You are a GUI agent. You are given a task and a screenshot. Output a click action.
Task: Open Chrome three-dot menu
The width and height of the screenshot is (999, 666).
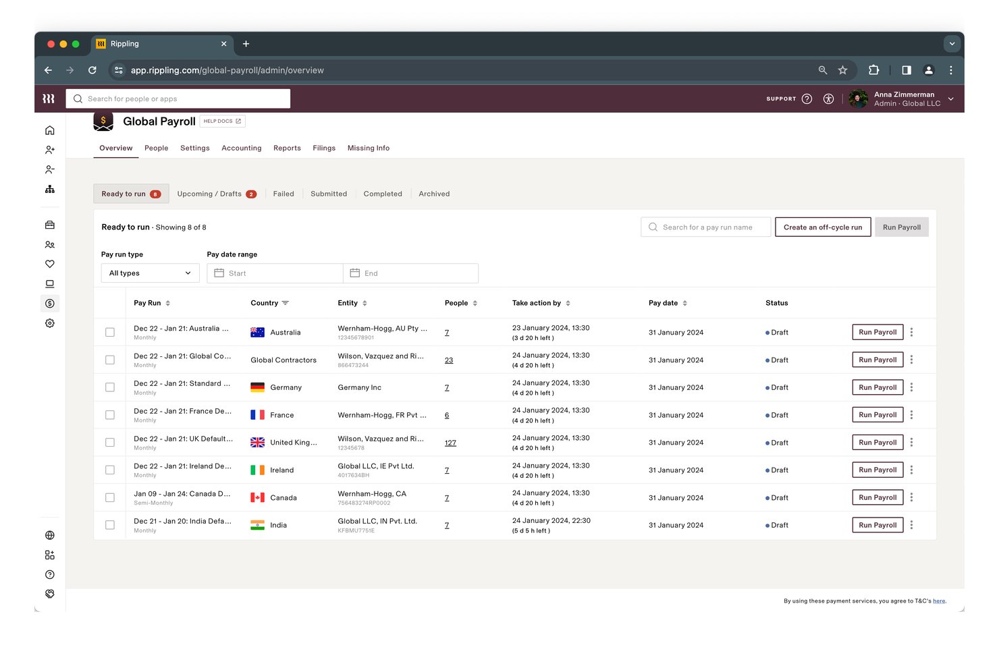[950, 70]
